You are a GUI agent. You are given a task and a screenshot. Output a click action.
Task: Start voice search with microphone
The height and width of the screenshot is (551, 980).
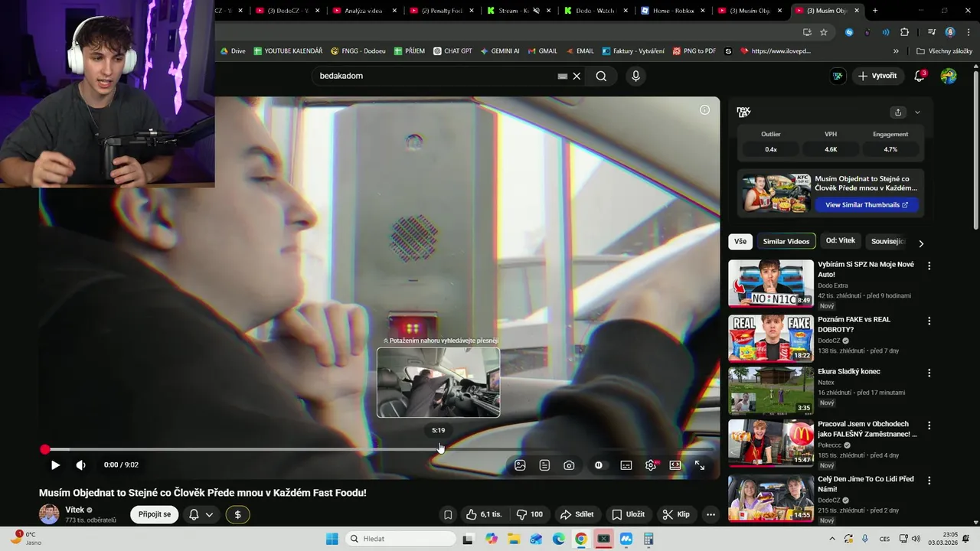point(635,76)
